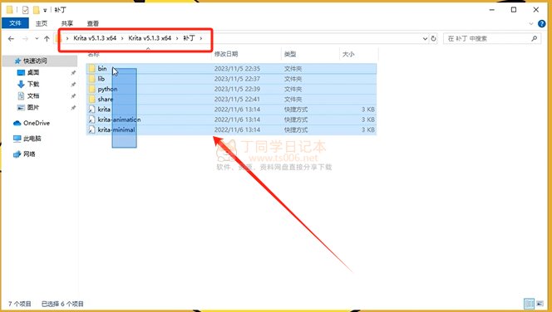
Task: Click 2023/11/5 22:35 date cell
Action: pos(237,69)
